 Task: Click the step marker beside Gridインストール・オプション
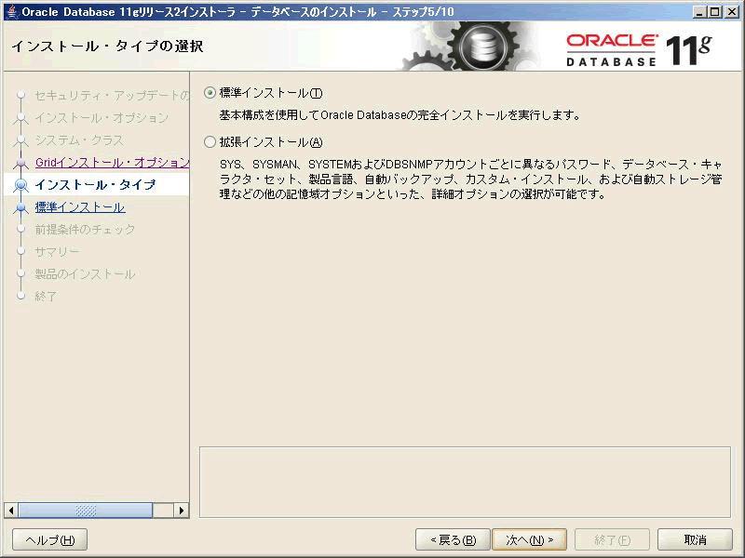coord(21,164)
